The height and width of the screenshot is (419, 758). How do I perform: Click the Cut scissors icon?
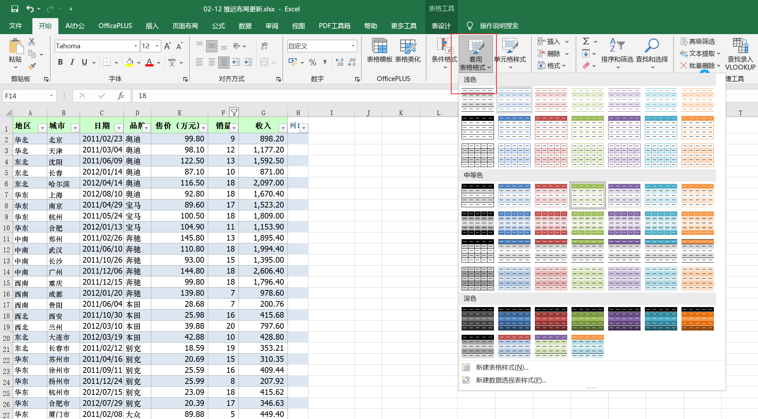click(x=32, y=42)
